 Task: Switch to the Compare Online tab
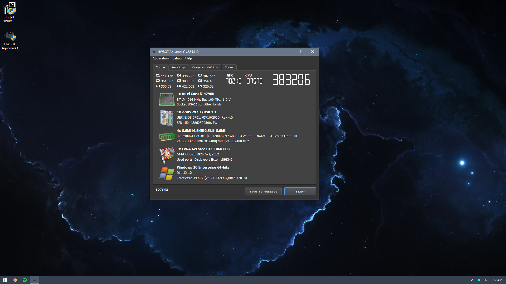(x=205, y=68)
